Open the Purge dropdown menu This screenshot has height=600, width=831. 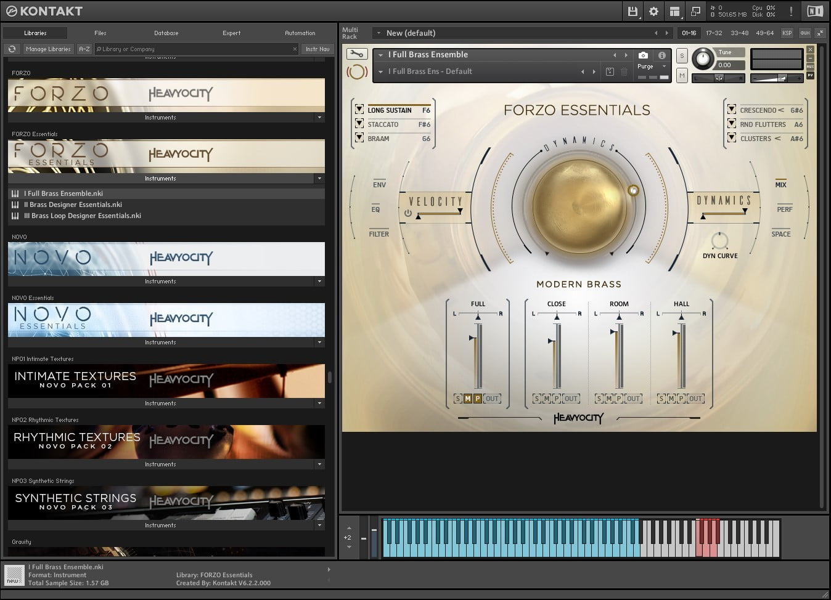(x=664, y=67)
